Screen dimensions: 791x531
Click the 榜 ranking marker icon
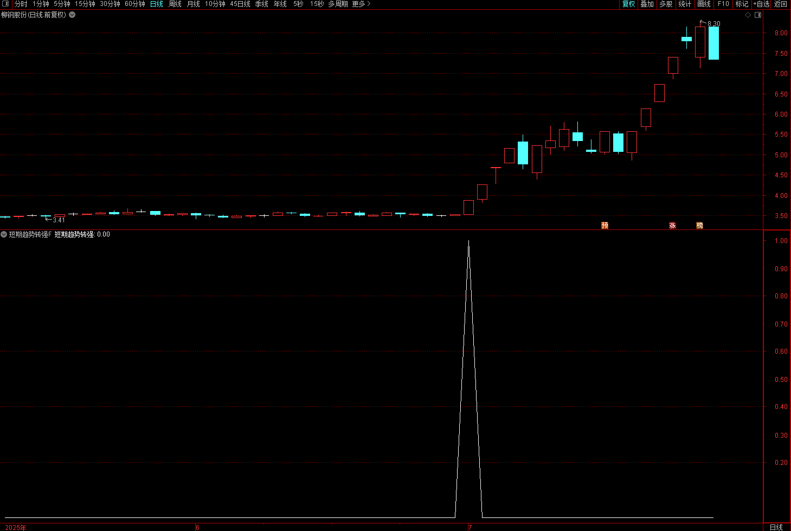point(699,226)
